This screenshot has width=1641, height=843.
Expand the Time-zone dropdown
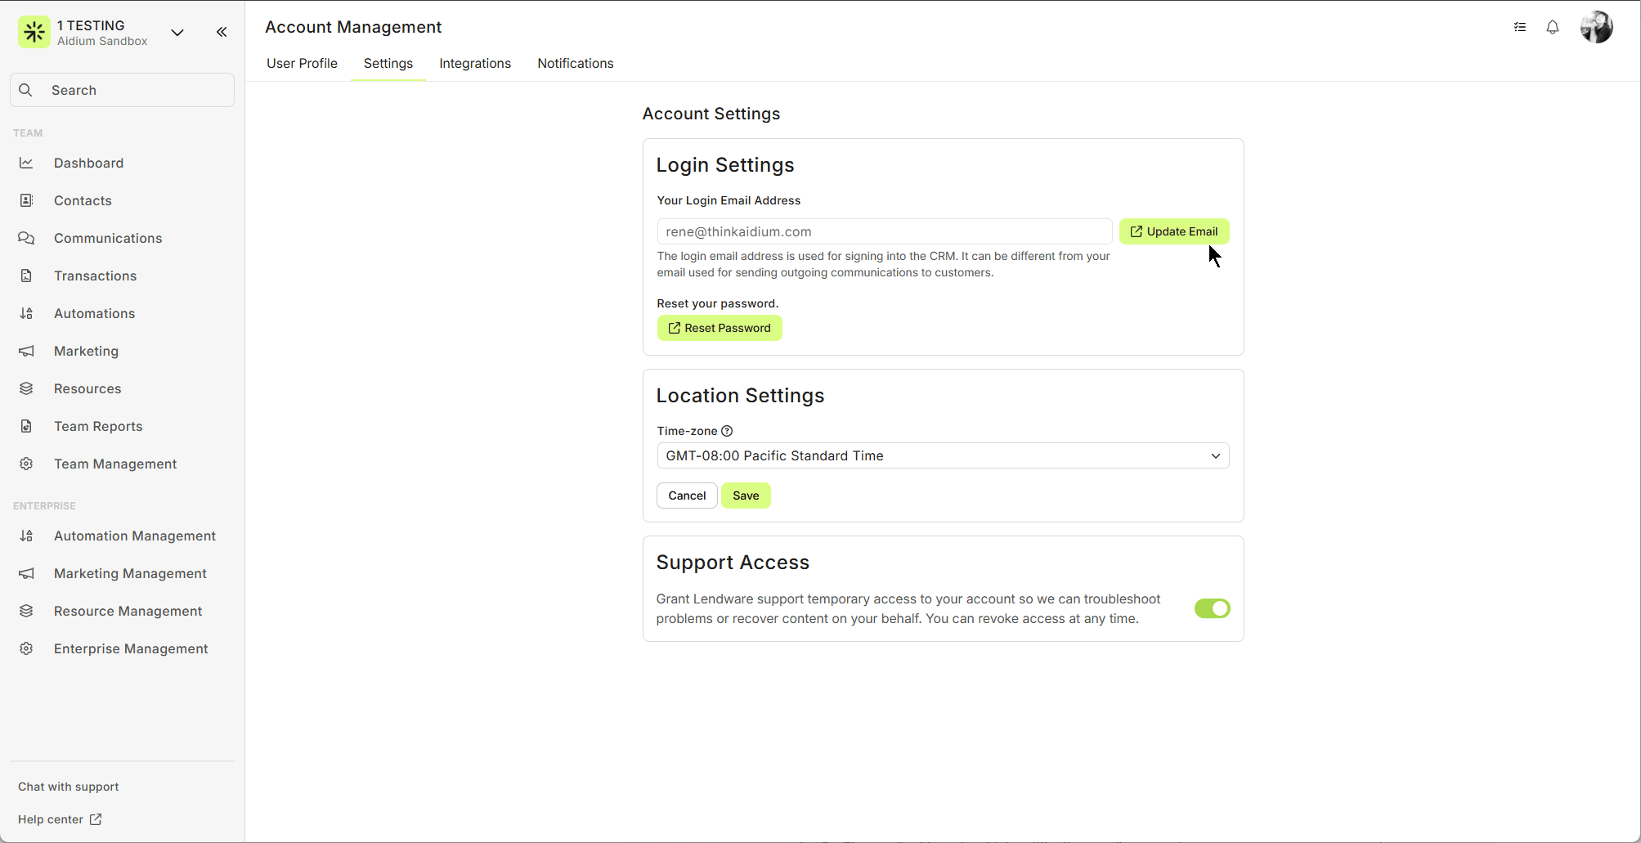tap(942, 456)
